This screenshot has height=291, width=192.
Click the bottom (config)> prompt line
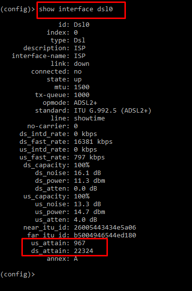click(x=17, y=274)
